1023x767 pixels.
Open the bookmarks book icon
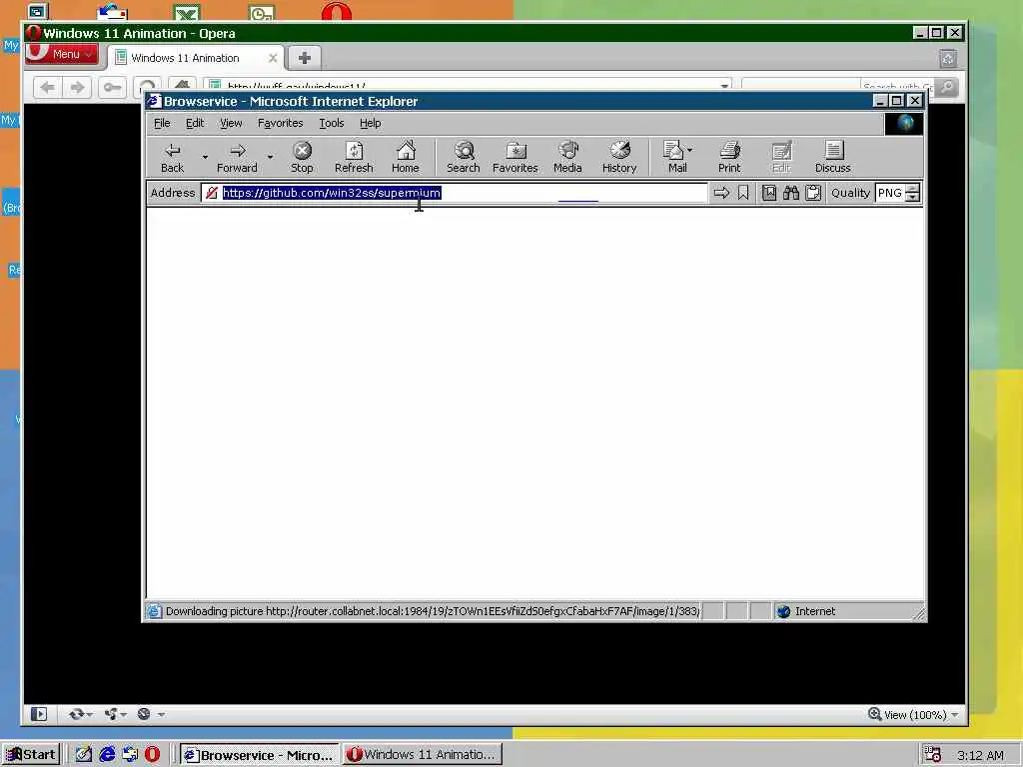point(769,193)
